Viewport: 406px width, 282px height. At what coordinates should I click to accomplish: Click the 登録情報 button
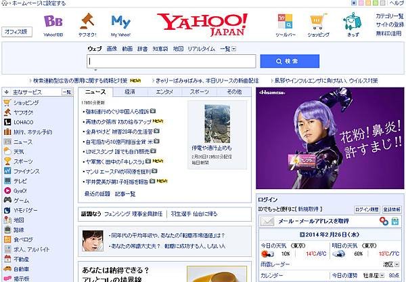coord(392,209)
